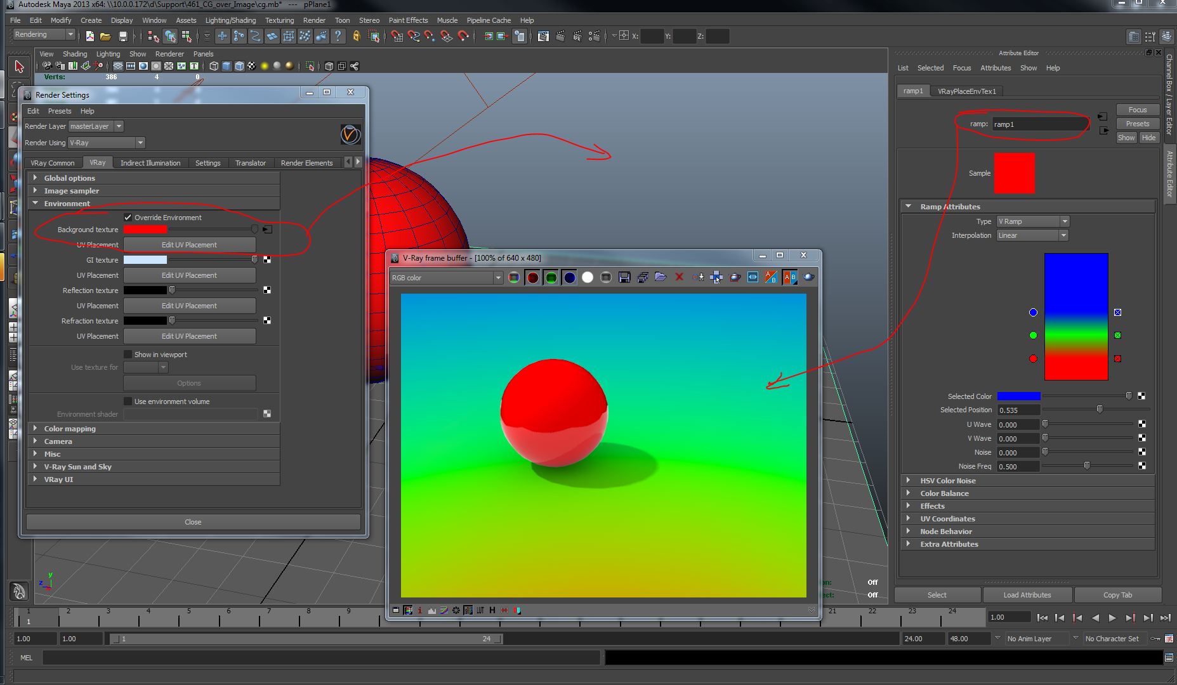Click the Load Attributes button
Viewport: 1177px width, 685px height.
click(1027, 595)
